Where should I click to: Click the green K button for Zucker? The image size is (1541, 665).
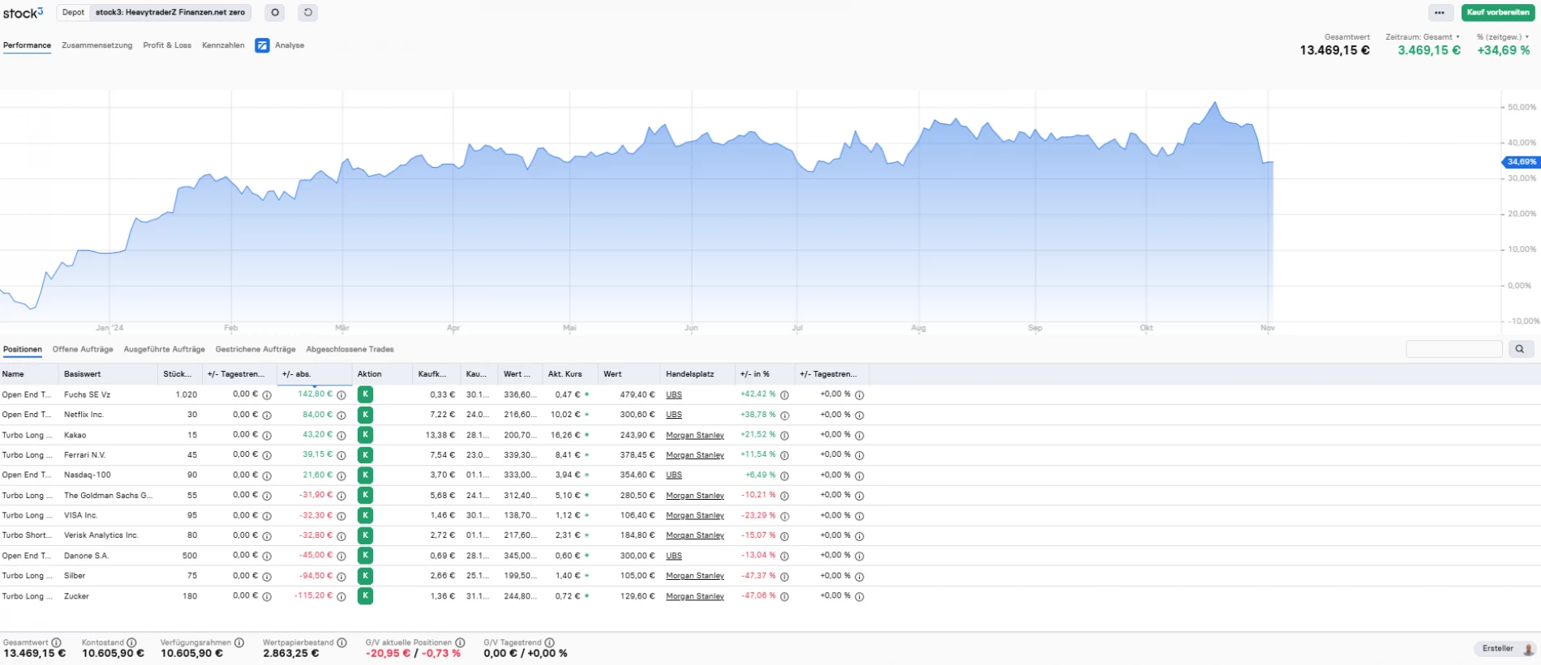pyautogui.click(x=365, y=596)
